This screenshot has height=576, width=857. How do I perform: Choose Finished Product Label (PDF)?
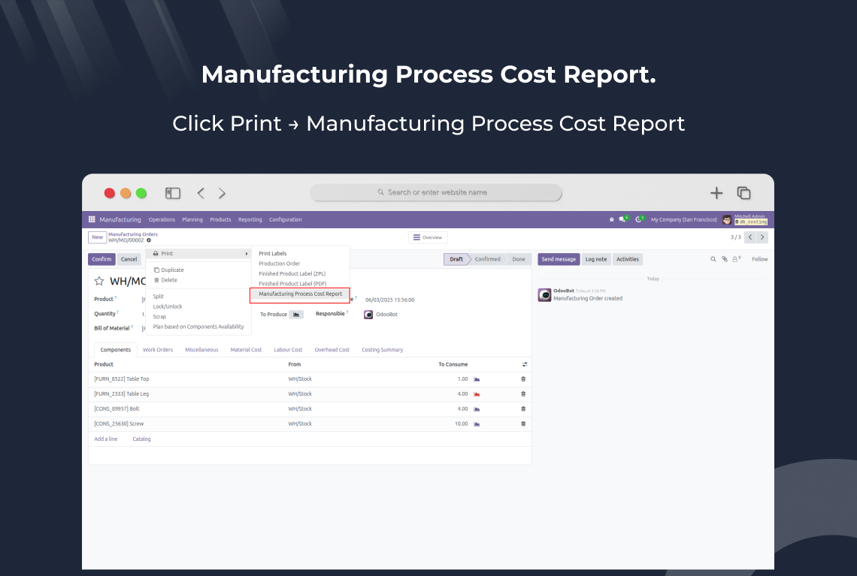coord(292,284)
